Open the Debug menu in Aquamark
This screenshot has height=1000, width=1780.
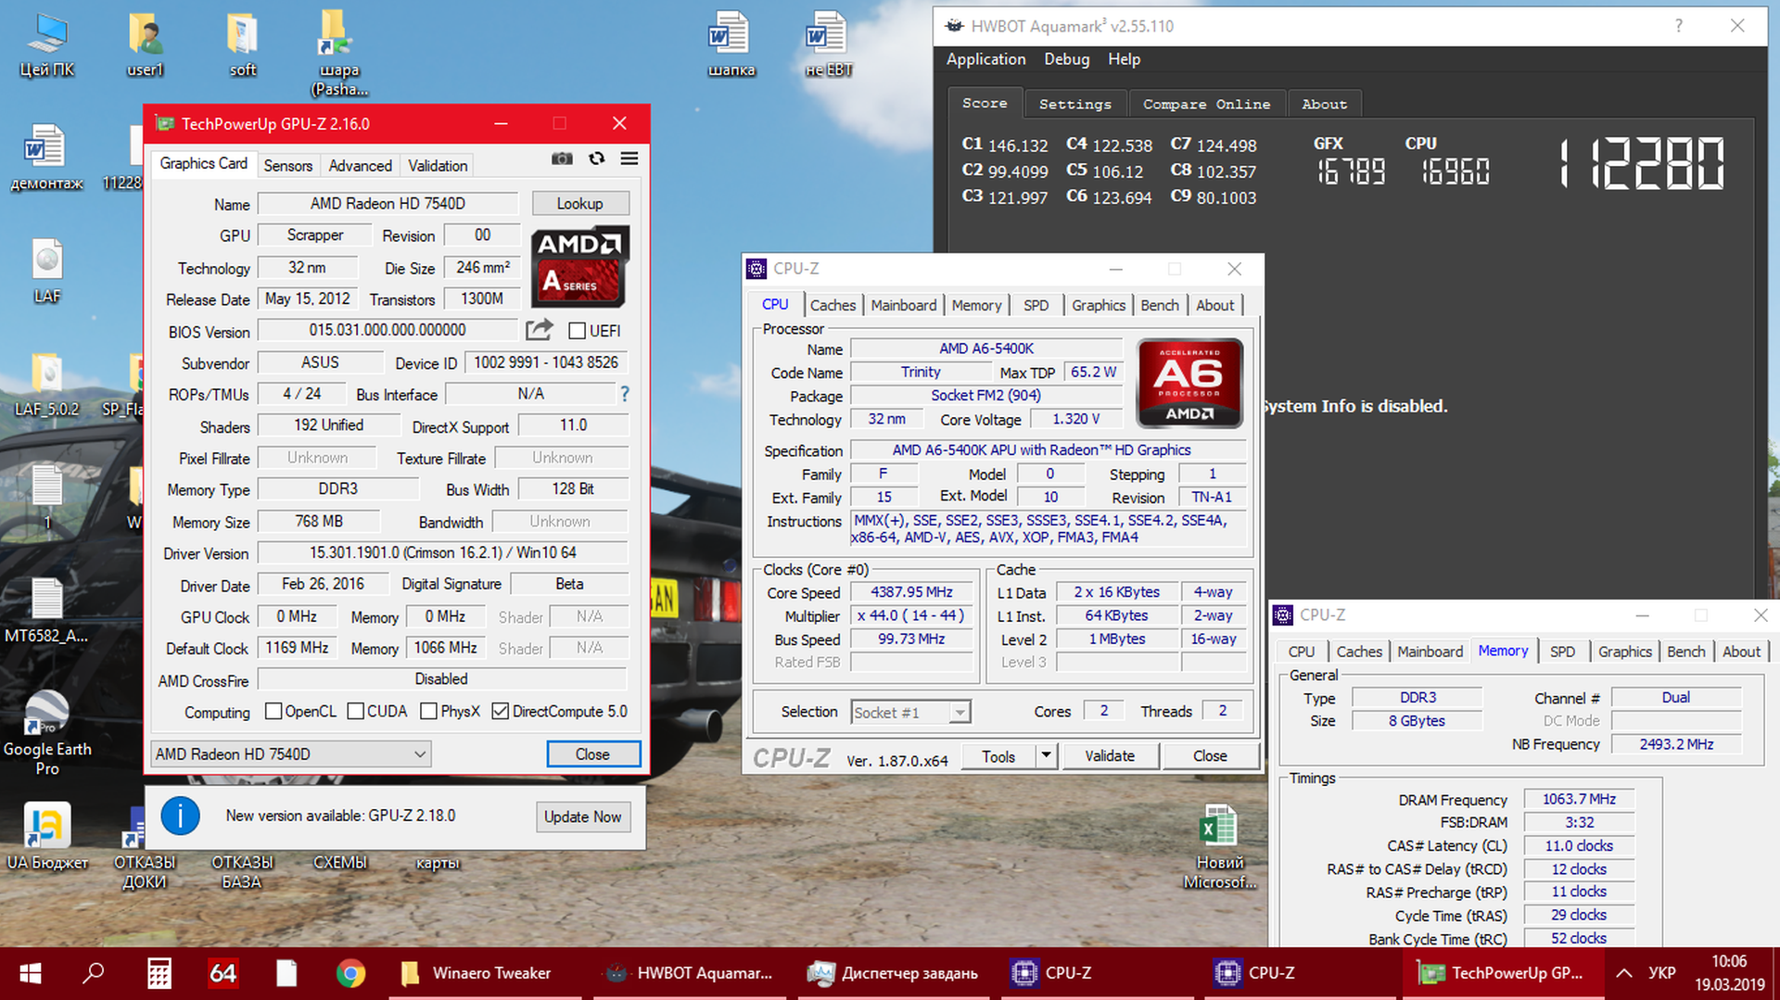pyautogui.click(x=1066, y=59)
